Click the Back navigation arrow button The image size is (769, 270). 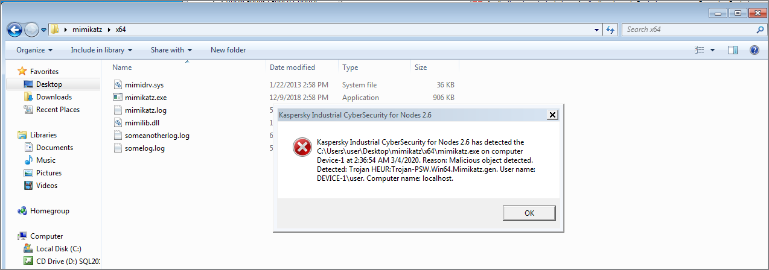[14, 30]
